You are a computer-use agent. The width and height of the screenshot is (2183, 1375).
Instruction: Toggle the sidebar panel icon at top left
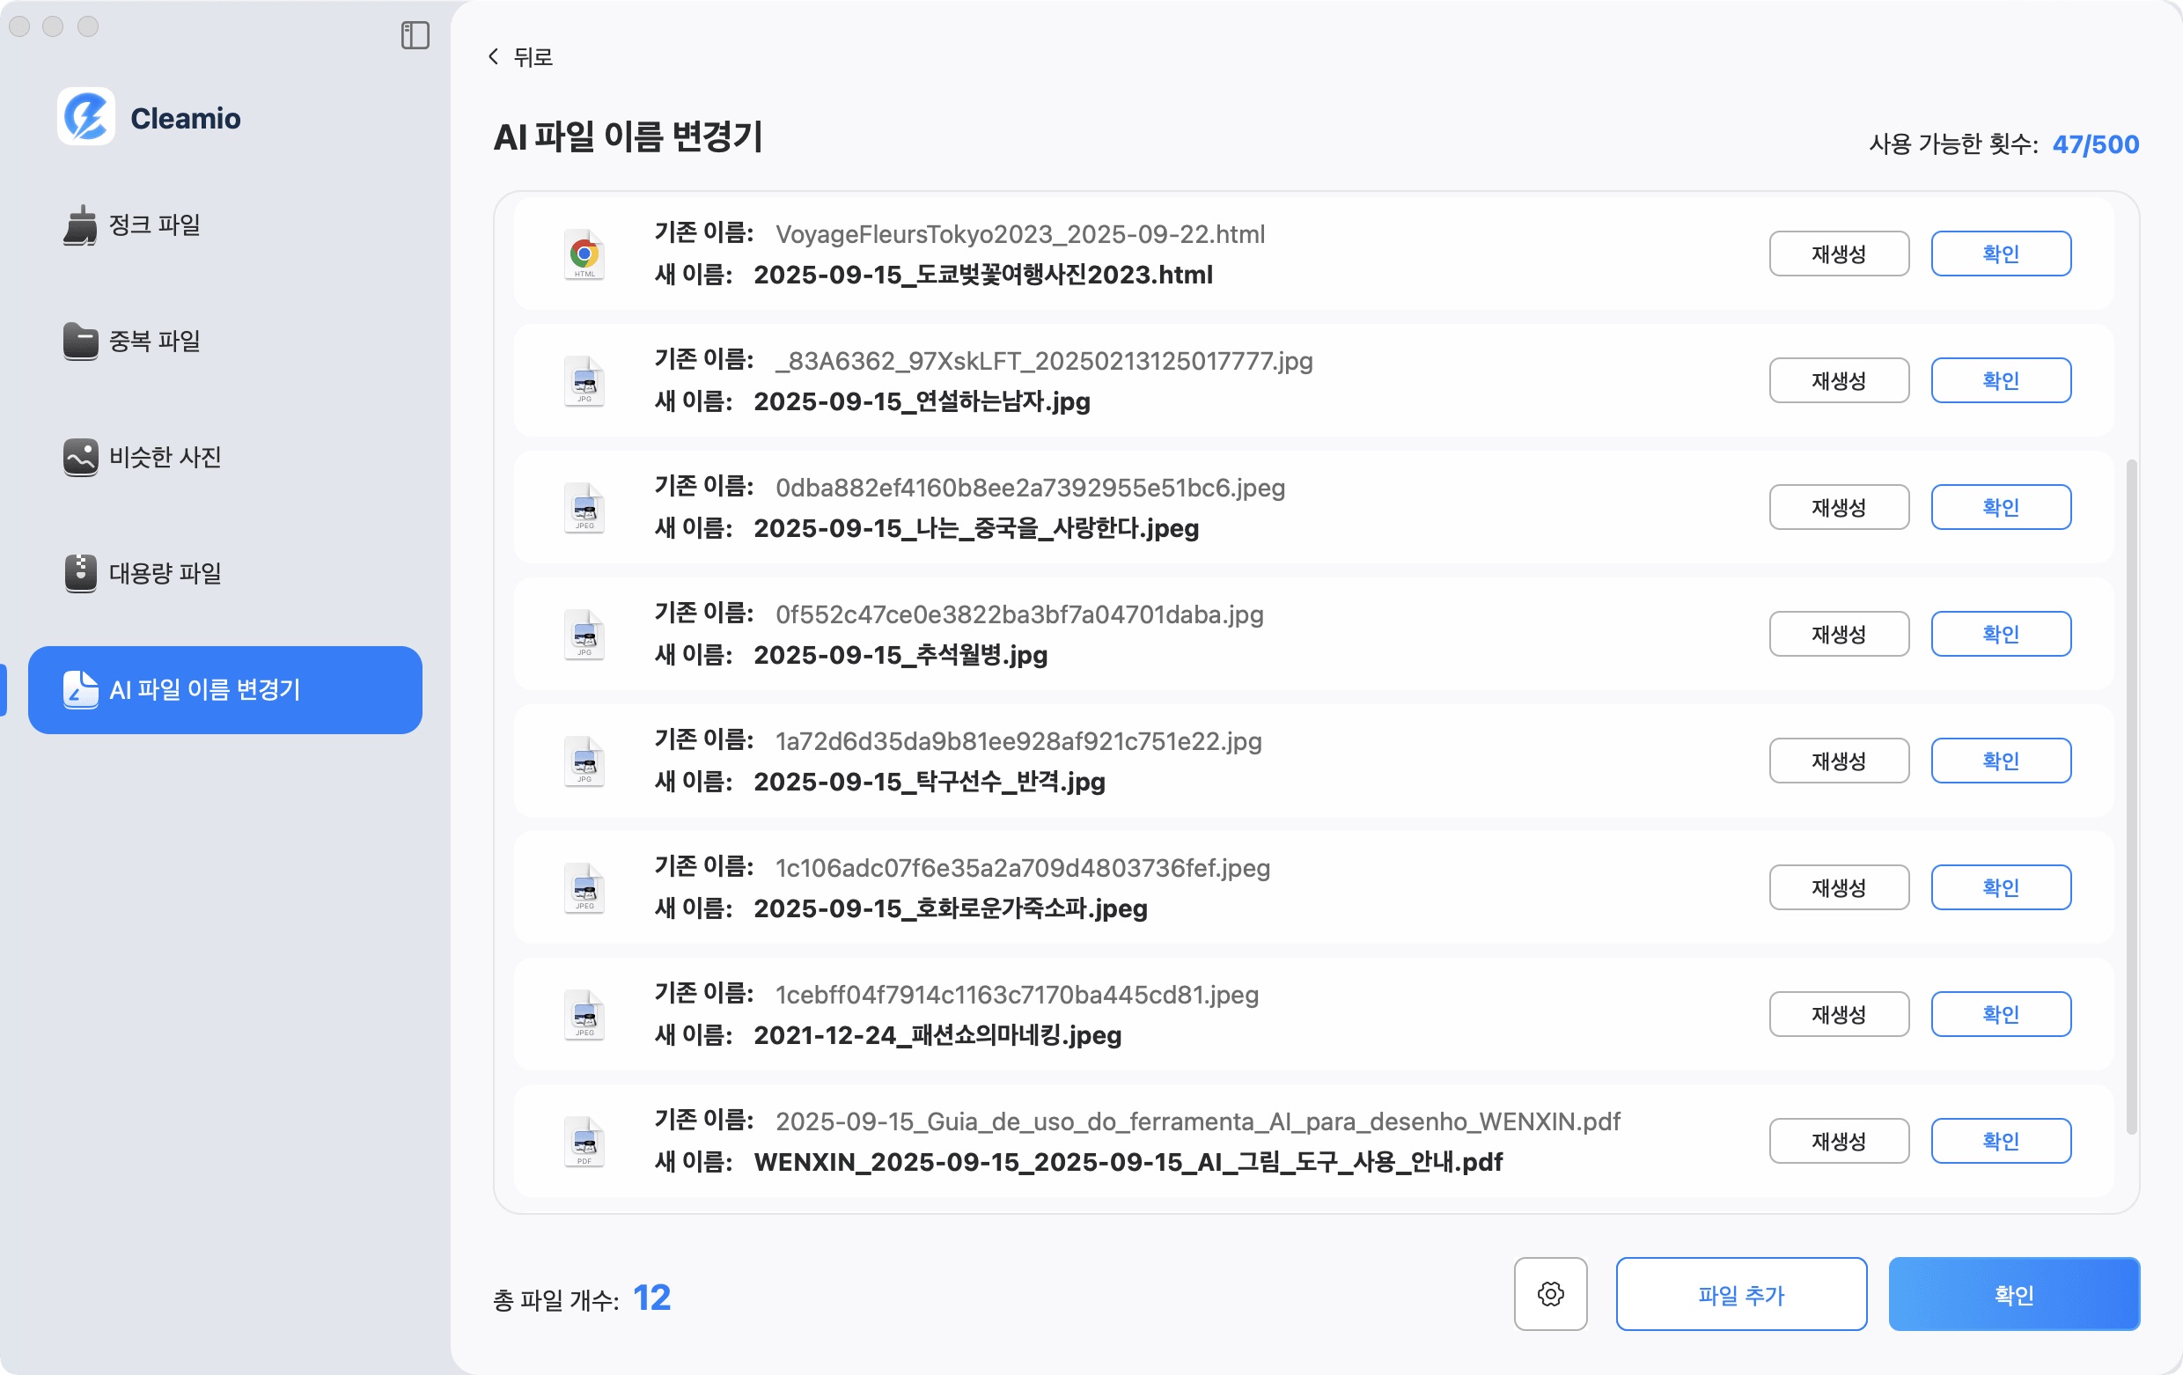pyautogui.click(x=417, y=34)
